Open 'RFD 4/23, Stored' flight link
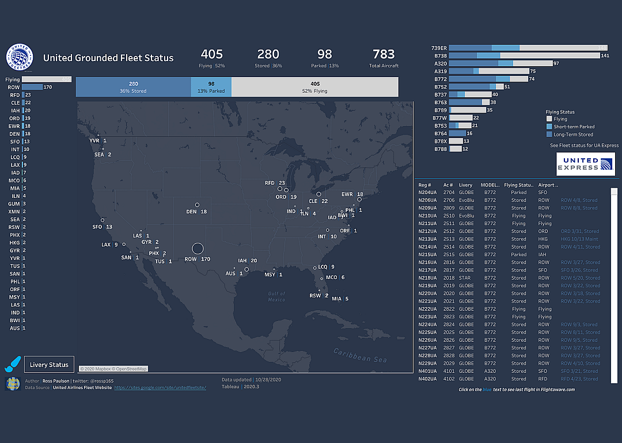Image resolution: width=622 pixels, height=443 pixels. [579, 379]
